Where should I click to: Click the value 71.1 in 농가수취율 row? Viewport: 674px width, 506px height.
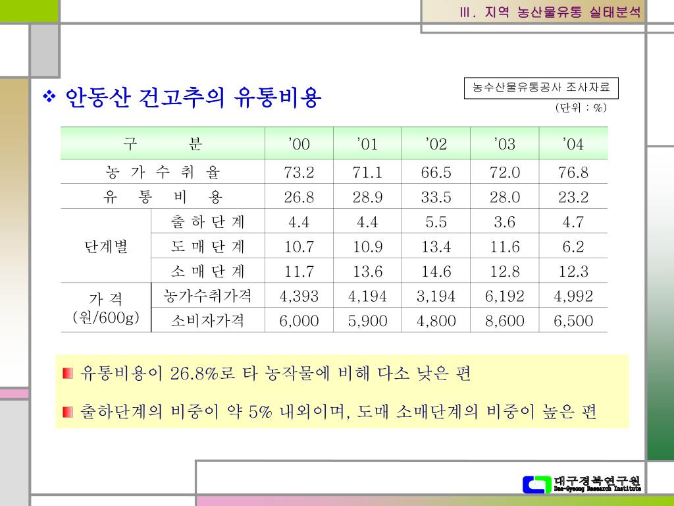tap(367, 172)
